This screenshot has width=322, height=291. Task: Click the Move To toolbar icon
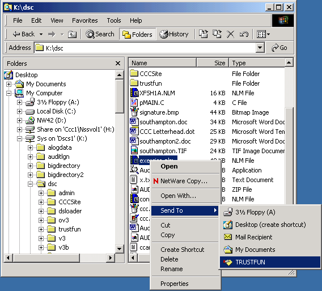pos(204,34)
